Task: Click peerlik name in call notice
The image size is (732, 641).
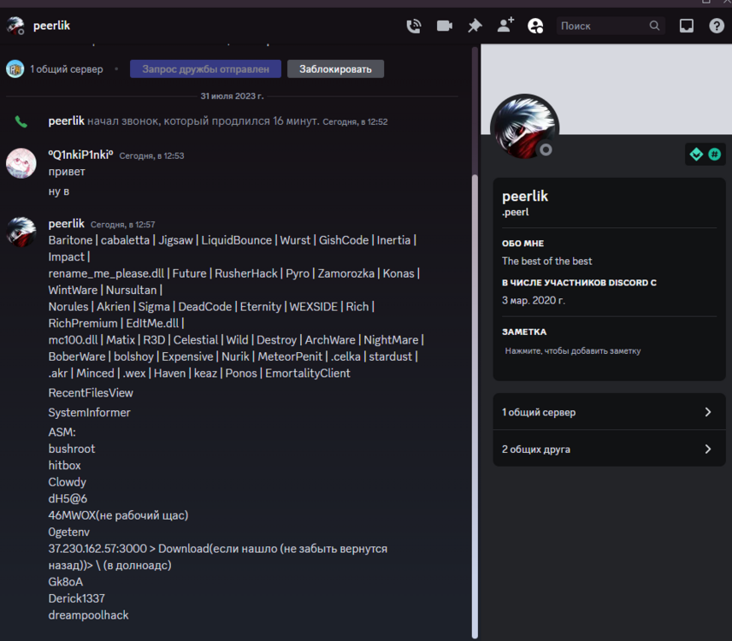Action: click(67, 121)
